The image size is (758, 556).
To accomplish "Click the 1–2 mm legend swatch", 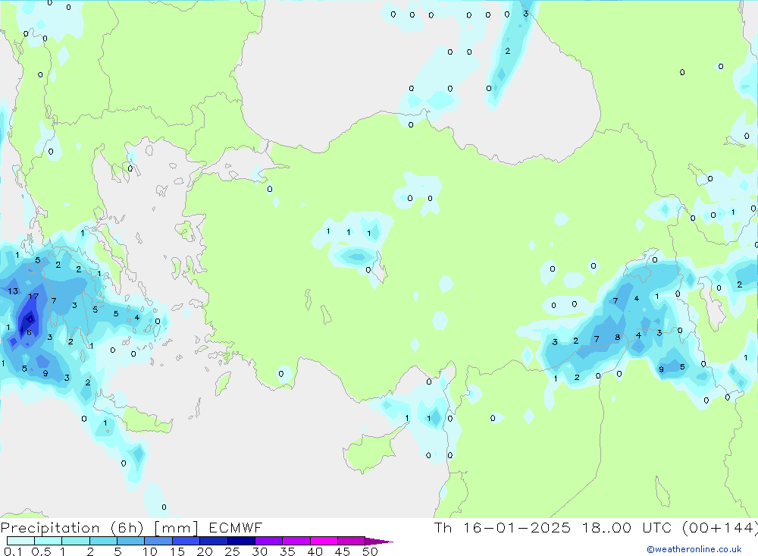I will coord(76,541).
